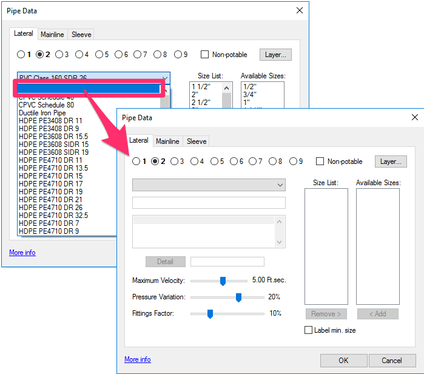The image size is (424, 374).
Task: Close the front Pipe Data dialog
Action: click(x=415, y=117)
